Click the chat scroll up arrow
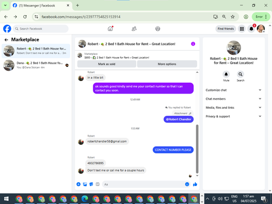 point(197,72)
